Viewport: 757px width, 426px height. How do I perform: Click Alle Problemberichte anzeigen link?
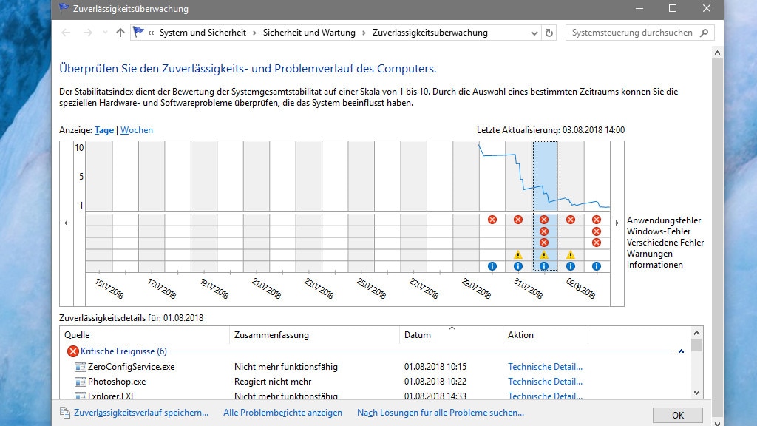282,413
